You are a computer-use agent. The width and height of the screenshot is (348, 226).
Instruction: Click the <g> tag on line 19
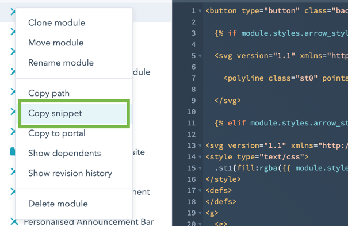[x=212, y=213]
